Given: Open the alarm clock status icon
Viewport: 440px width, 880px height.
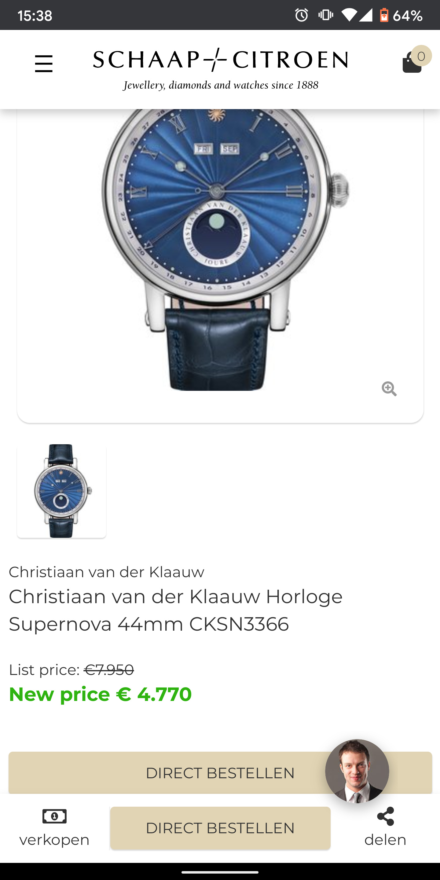Looking at the screenshot, I should pyautogui.click(x=301, y=15).
